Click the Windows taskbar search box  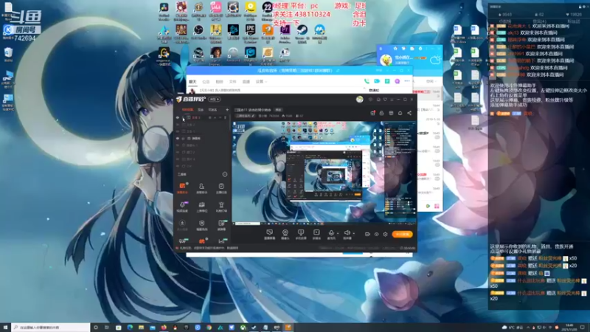50,328
